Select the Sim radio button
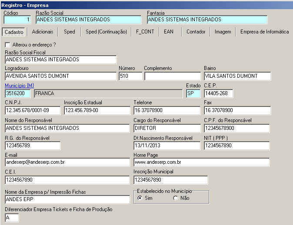The image size is (293, 225). [x=140, y=198]
